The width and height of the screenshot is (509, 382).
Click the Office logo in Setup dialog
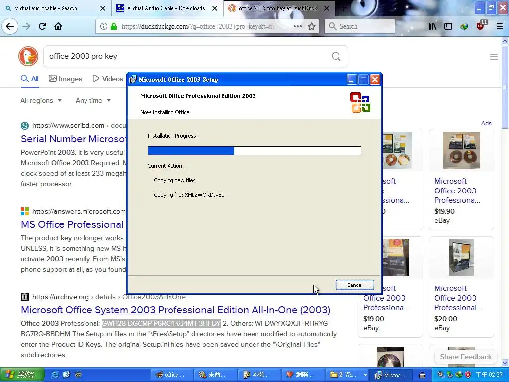pyautogui.click(x=360, y=102)
